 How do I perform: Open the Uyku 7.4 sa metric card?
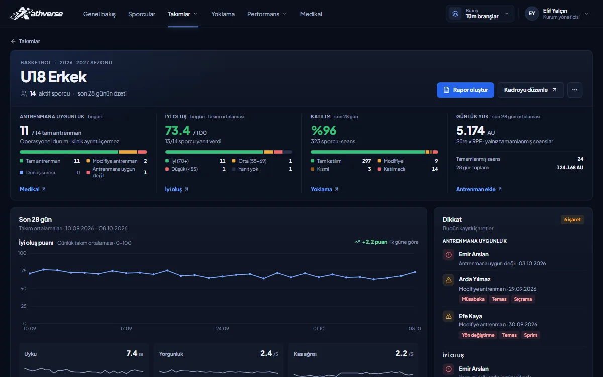[84, 360]
